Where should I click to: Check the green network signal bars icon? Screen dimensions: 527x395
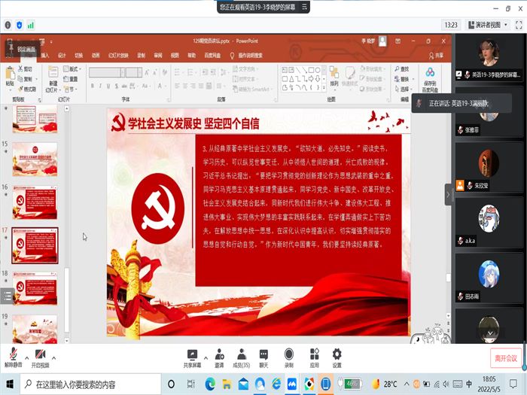click(x=31, y=25)
